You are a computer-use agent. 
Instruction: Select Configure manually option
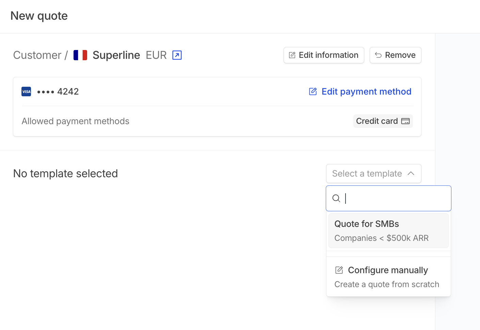coord(388,277)
